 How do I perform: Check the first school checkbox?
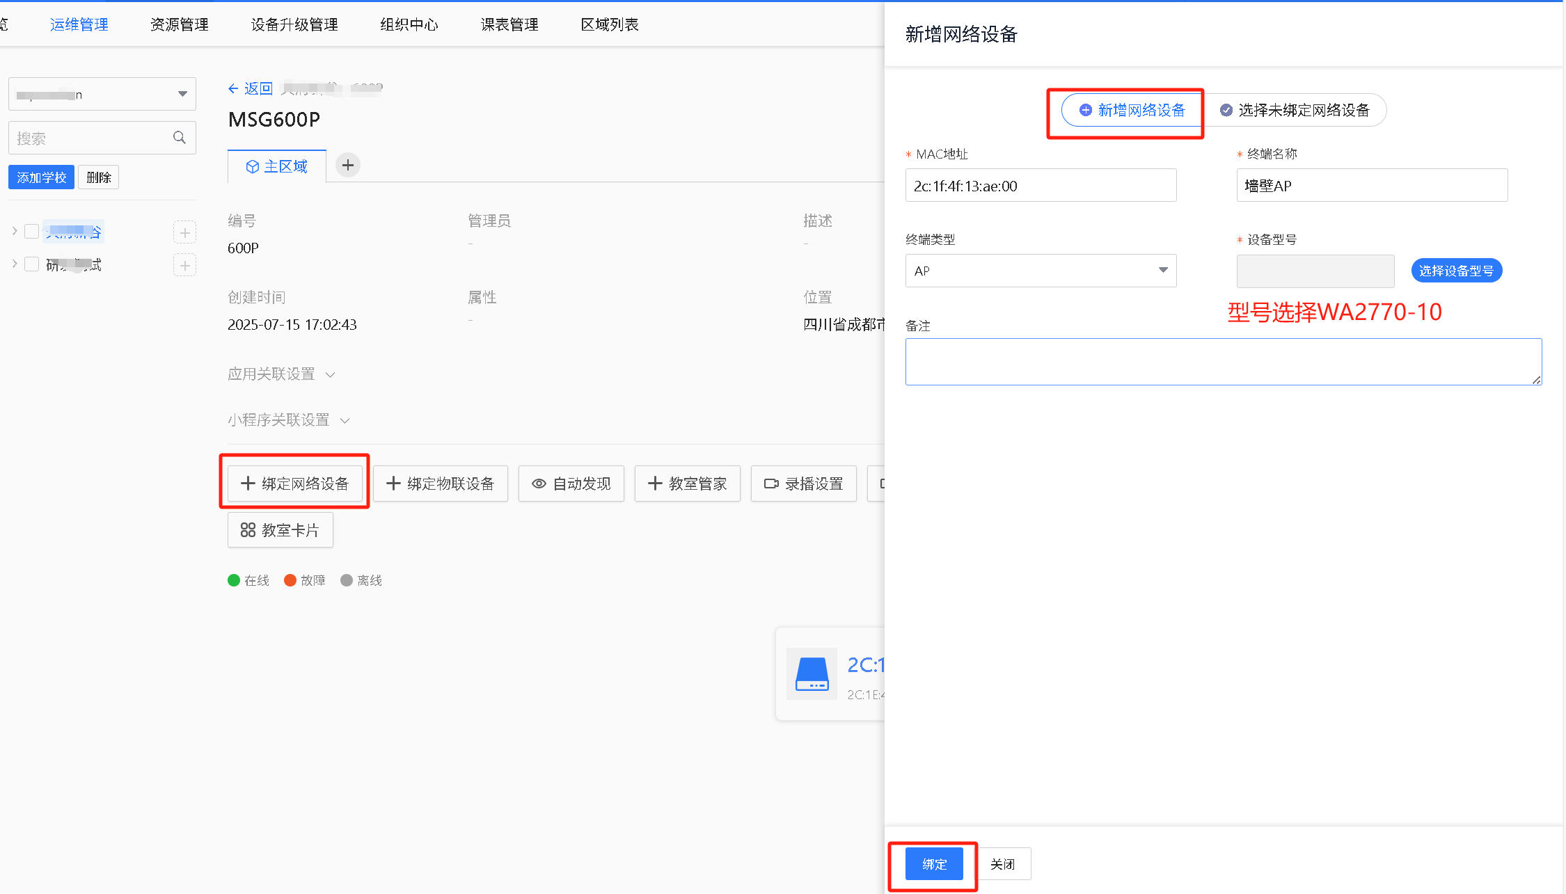click(31, 231)
